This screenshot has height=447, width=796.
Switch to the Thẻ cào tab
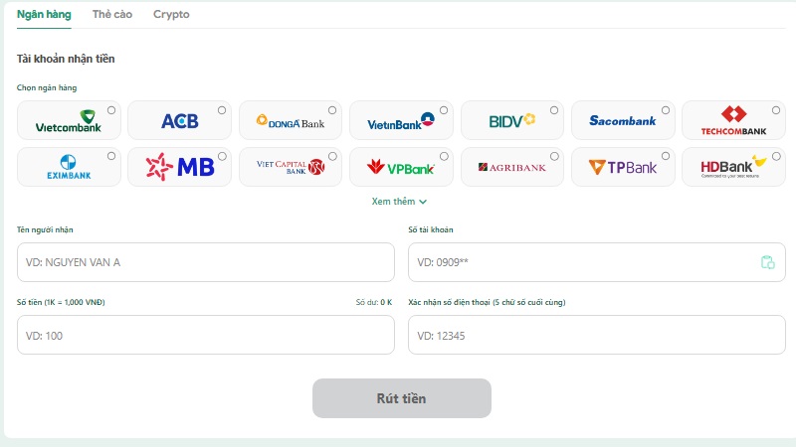[112, 14]
